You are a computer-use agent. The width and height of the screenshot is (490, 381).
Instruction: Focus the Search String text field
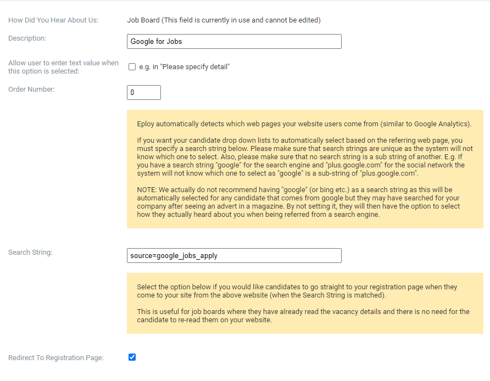coord(234,255)
